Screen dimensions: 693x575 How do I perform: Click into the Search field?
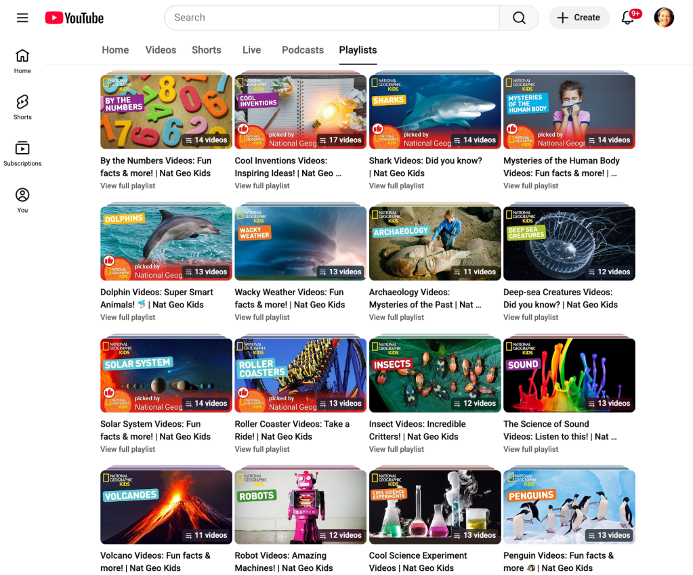[332, 18]
